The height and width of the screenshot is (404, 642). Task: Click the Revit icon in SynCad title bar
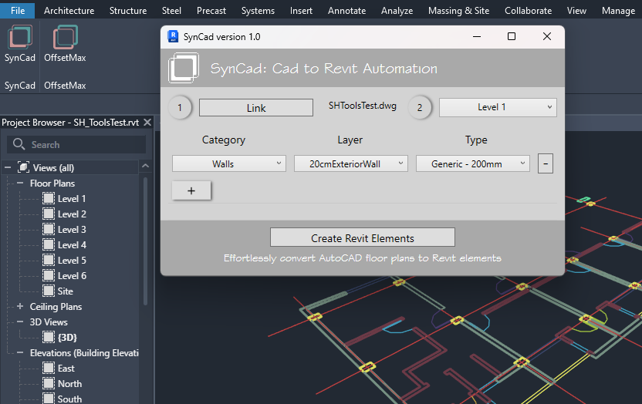tap(173, 36)
